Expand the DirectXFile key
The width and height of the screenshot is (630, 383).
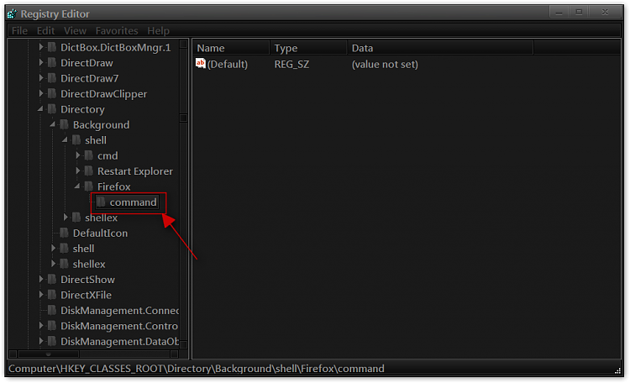click(x=41, y=295)
